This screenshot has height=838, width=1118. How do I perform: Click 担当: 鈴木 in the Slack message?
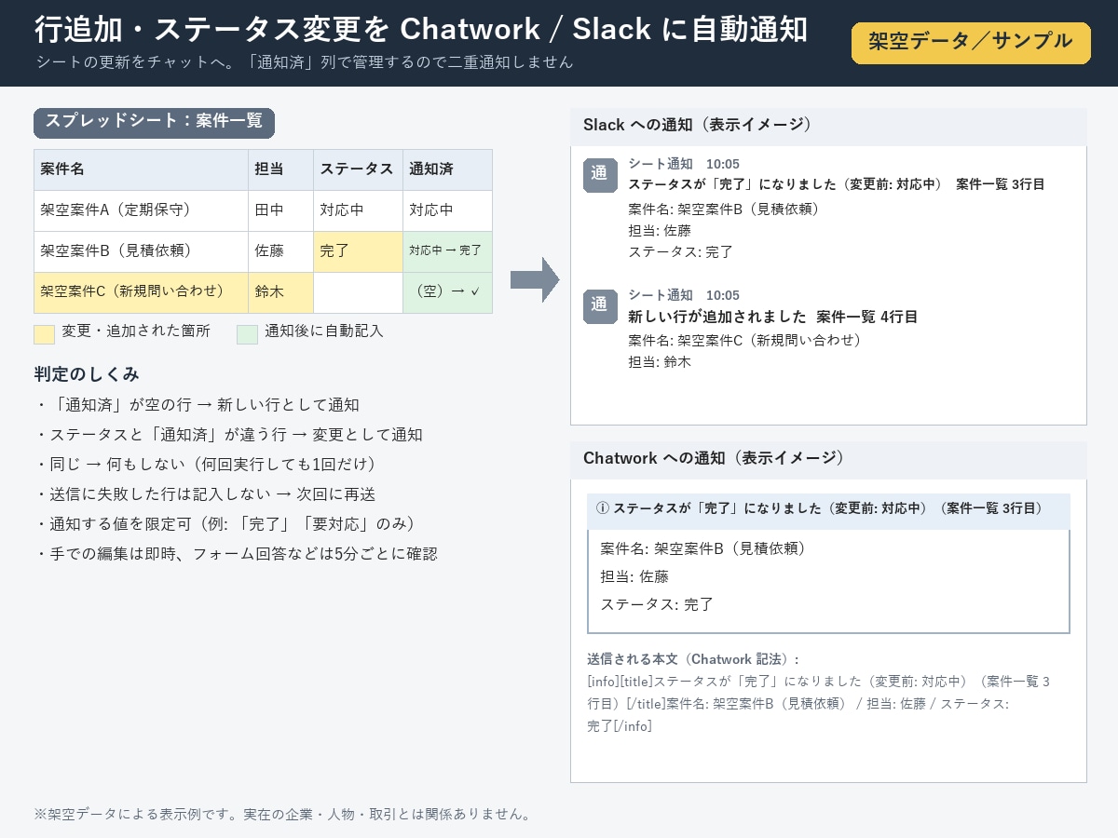pos(661,361)
